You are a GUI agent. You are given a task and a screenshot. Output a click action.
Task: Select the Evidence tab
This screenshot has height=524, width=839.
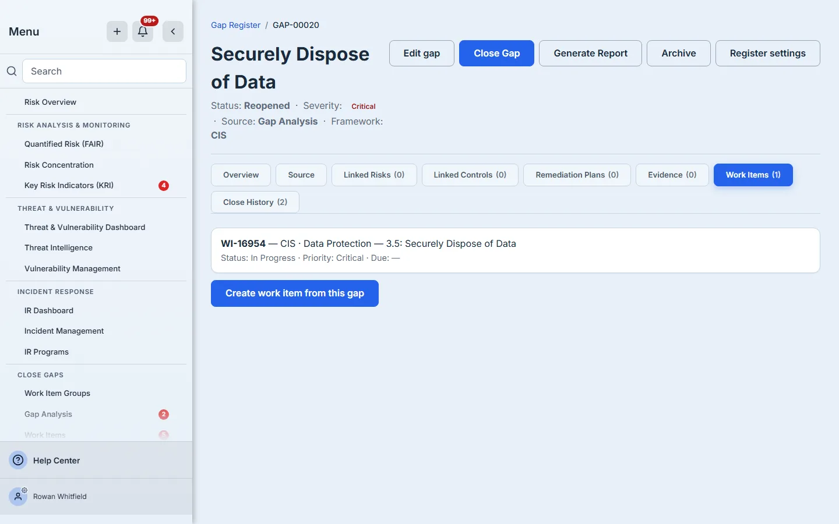(x=672, y=175)
